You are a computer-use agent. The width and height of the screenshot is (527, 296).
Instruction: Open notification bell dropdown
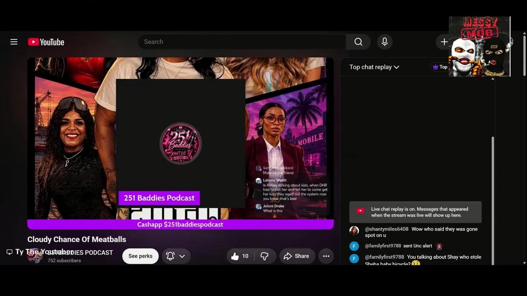[x=176, y=256]
